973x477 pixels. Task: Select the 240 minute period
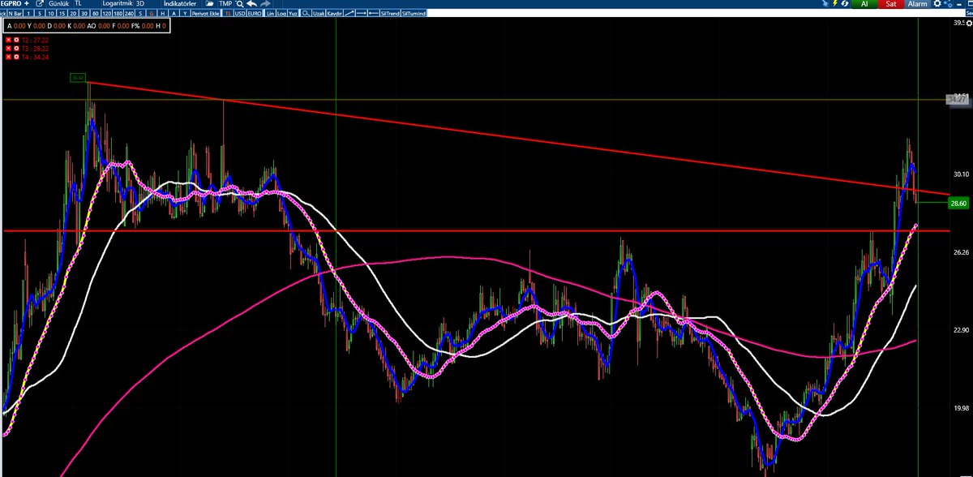tap(129, 14)
